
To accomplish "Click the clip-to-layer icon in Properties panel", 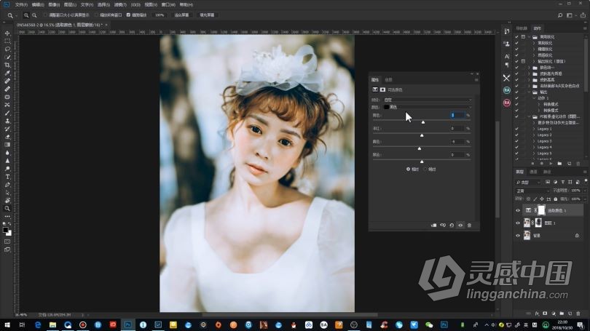I will pos(434,226).
